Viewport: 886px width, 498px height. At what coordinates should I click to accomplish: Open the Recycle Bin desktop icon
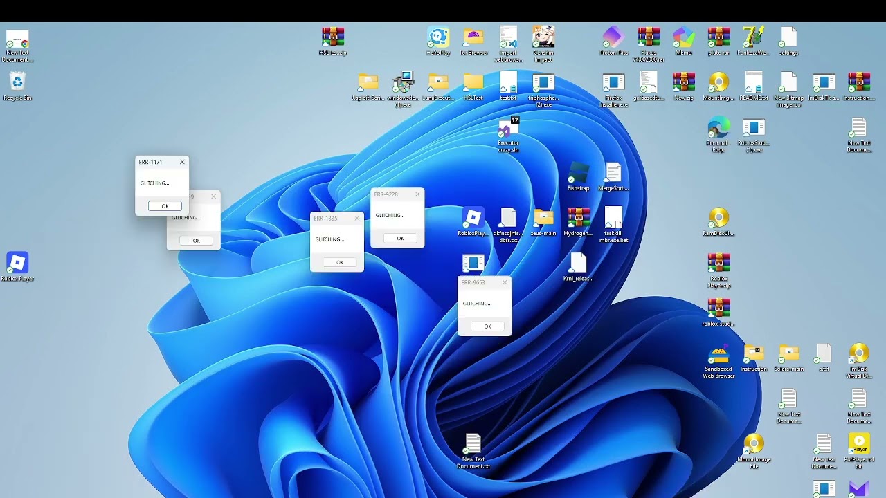(17, 86)
